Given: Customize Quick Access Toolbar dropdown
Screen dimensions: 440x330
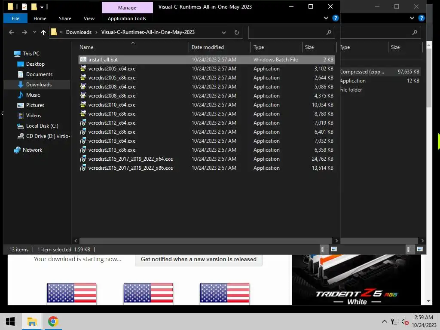Looking at the screenshot, I should (x=42, y=7).
